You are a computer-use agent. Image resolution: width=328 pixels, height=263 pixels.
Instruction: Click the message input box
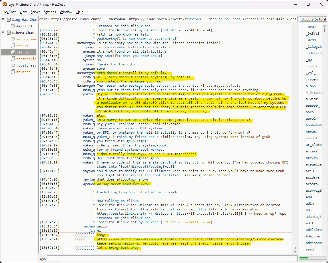pos(171,259)
